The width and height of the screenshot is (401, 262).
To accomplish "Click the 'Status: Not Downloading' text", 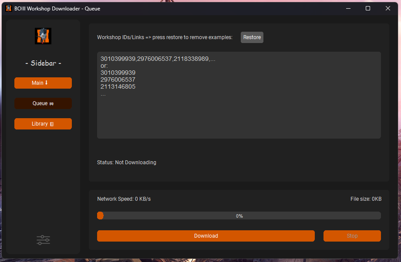I will click(x=127, y=162).
